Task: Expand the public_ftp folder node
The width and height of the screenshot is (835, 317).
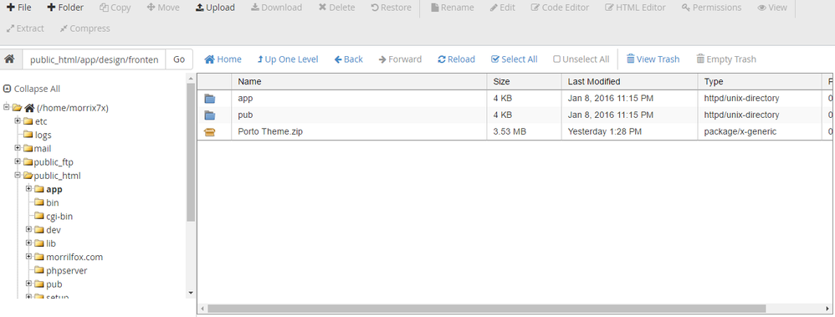Action: pos(18,161)
